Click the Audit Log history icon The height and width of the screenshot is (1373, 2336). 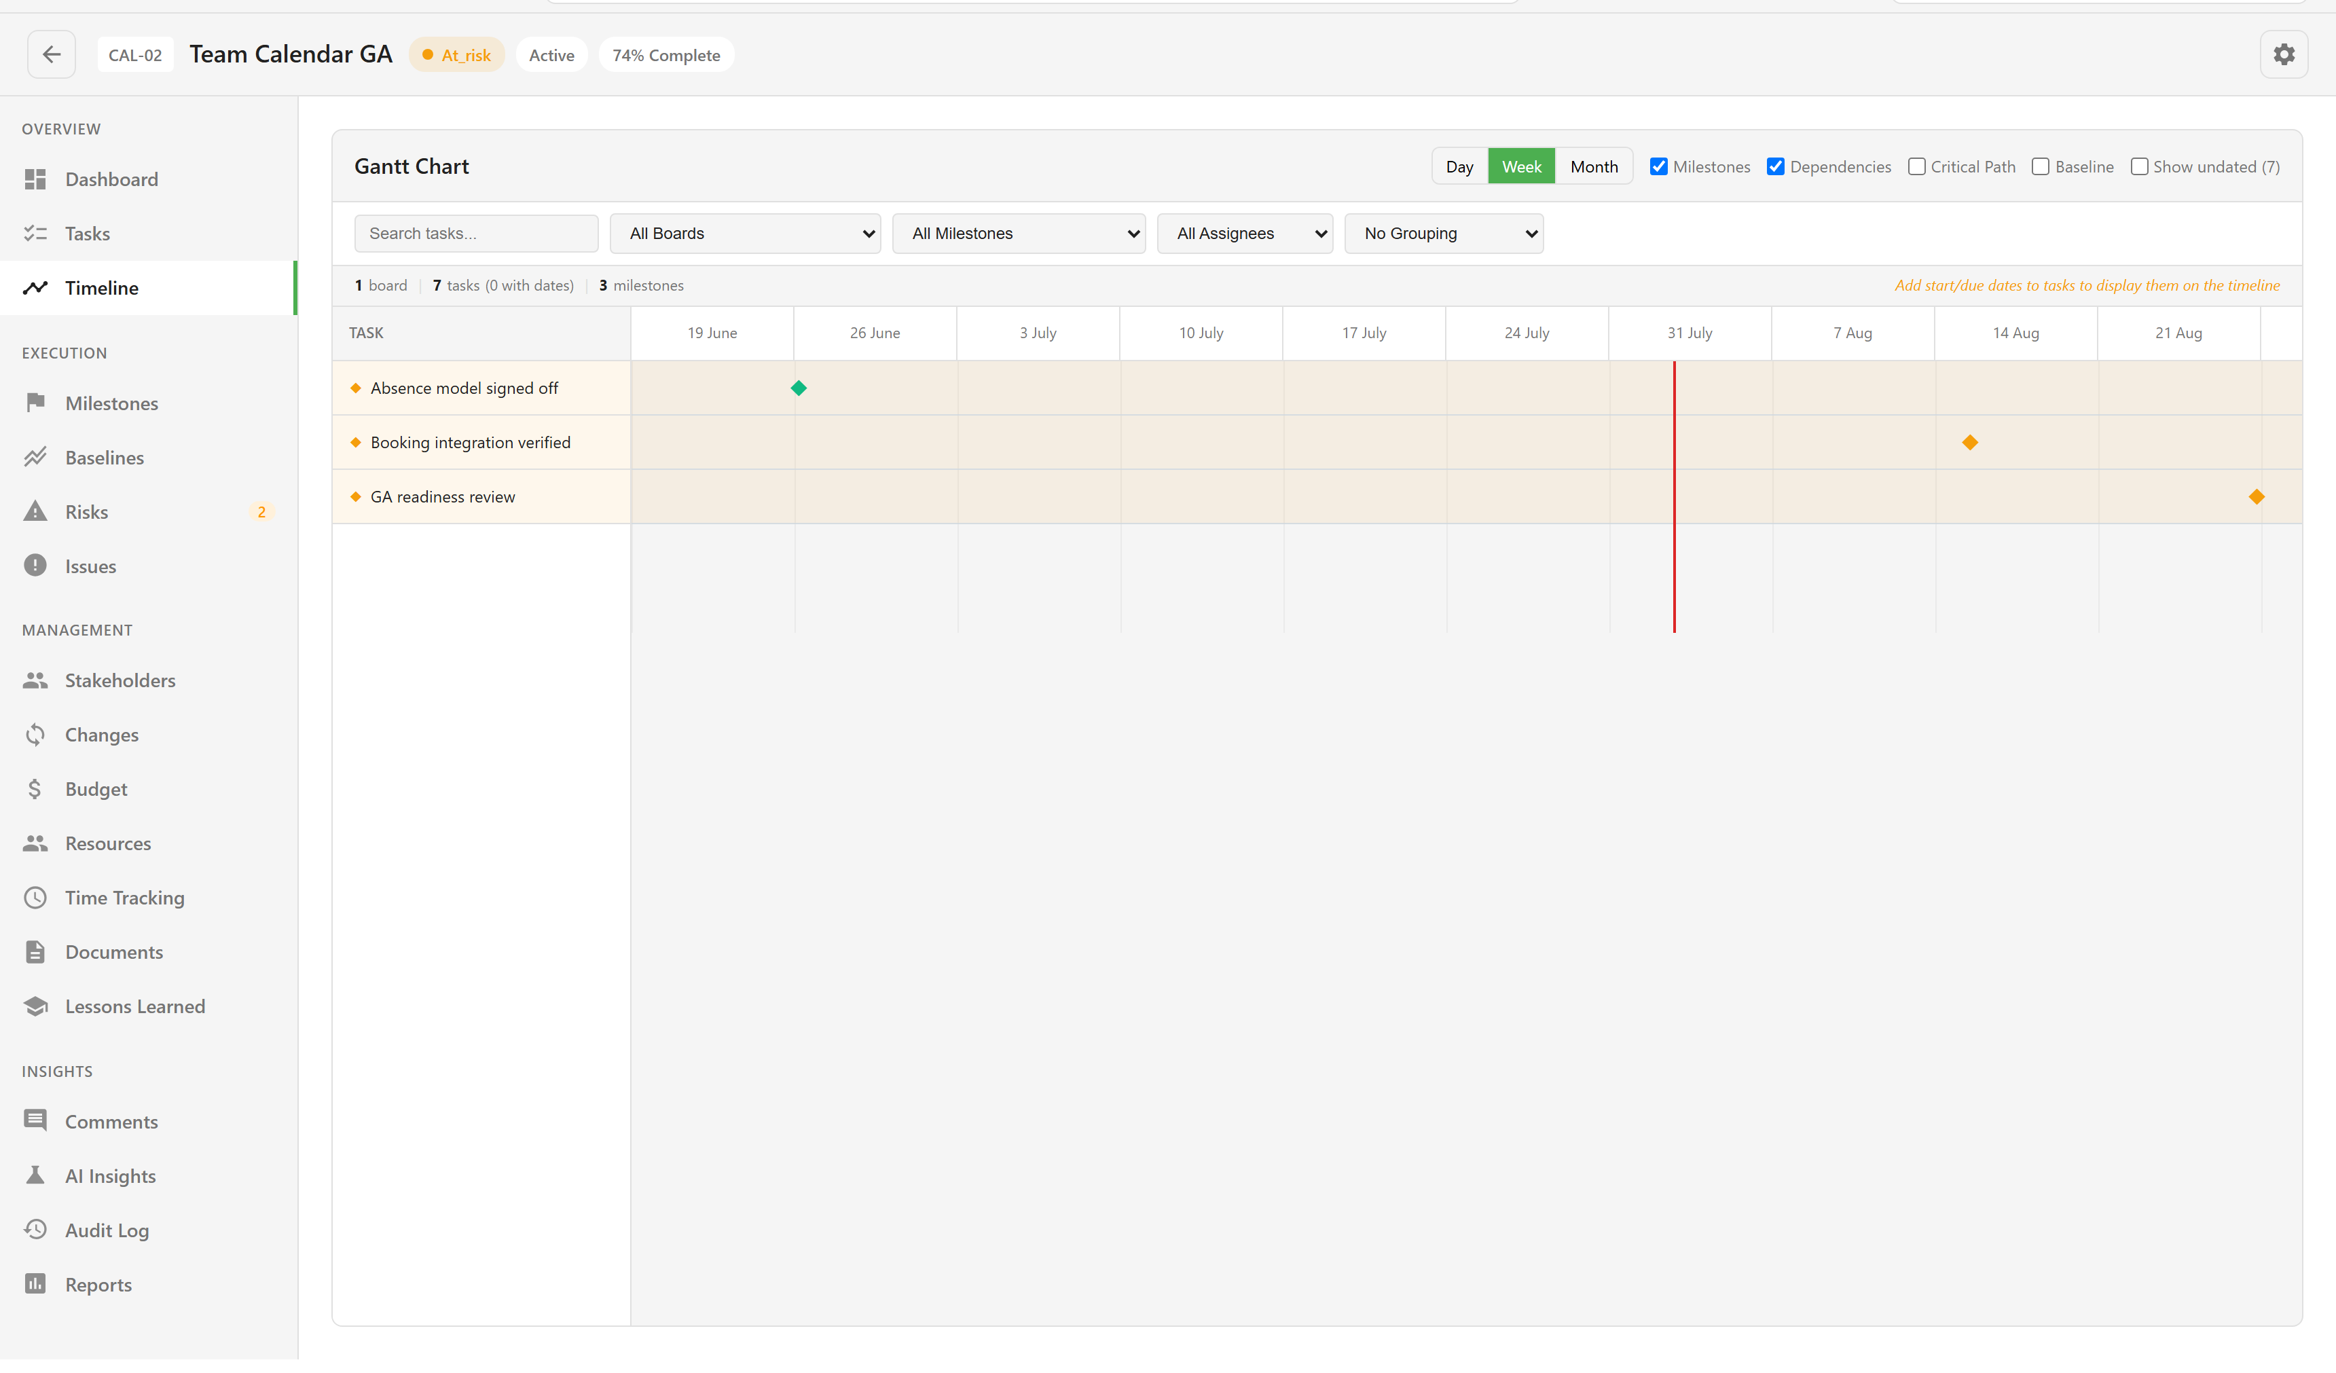[35, 1230]
